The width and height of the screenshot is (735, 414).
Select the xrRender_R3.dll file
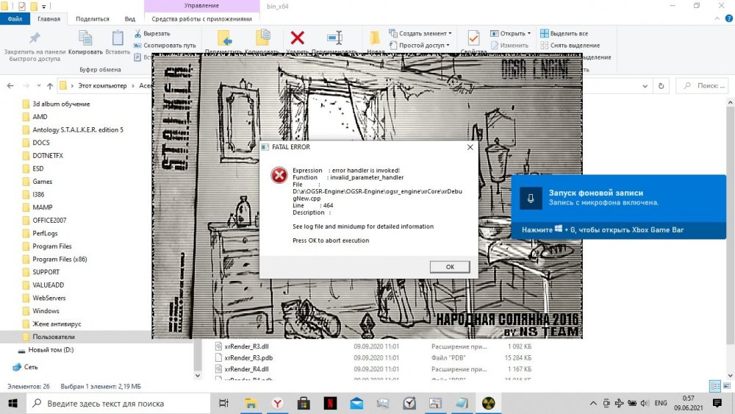[x=245, y=346]
